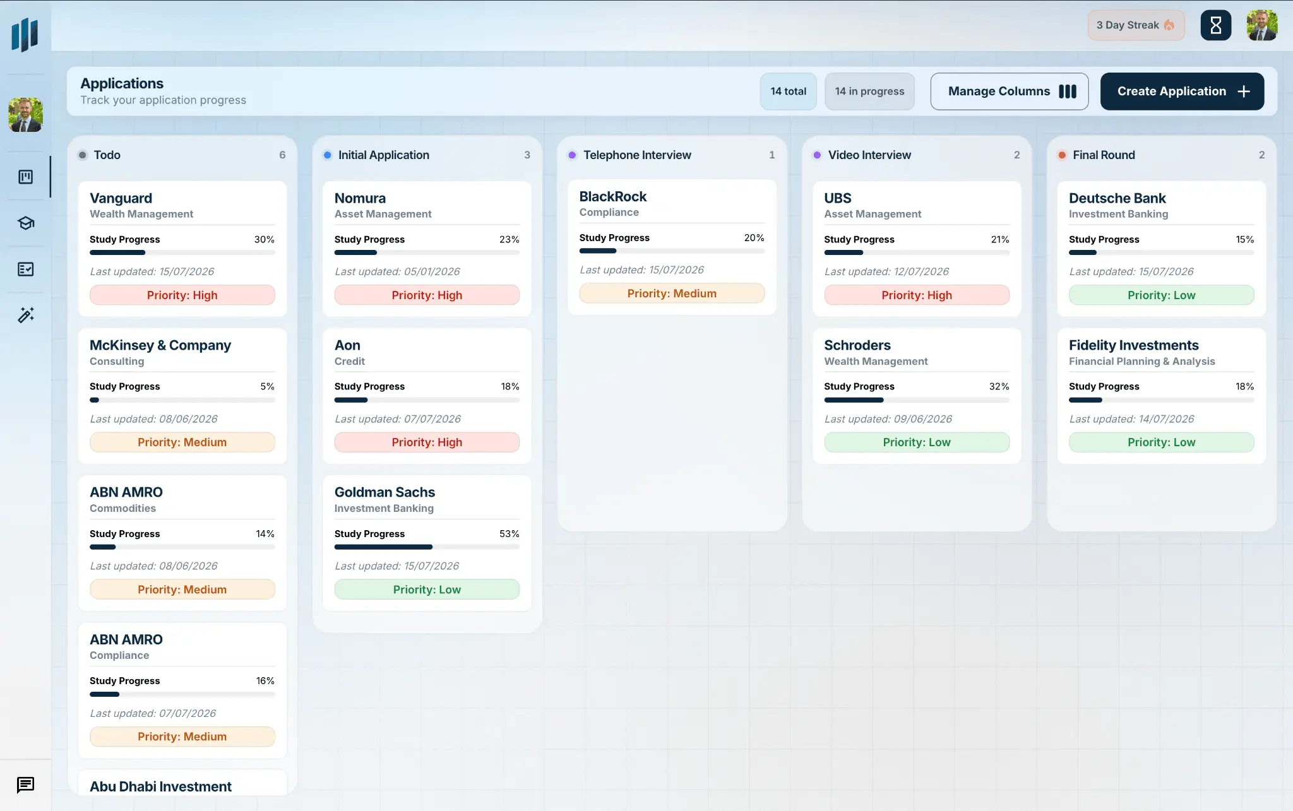Open the kanban board sidebar icon
The image size is (1293, 811).
click(x=25, y=177)
